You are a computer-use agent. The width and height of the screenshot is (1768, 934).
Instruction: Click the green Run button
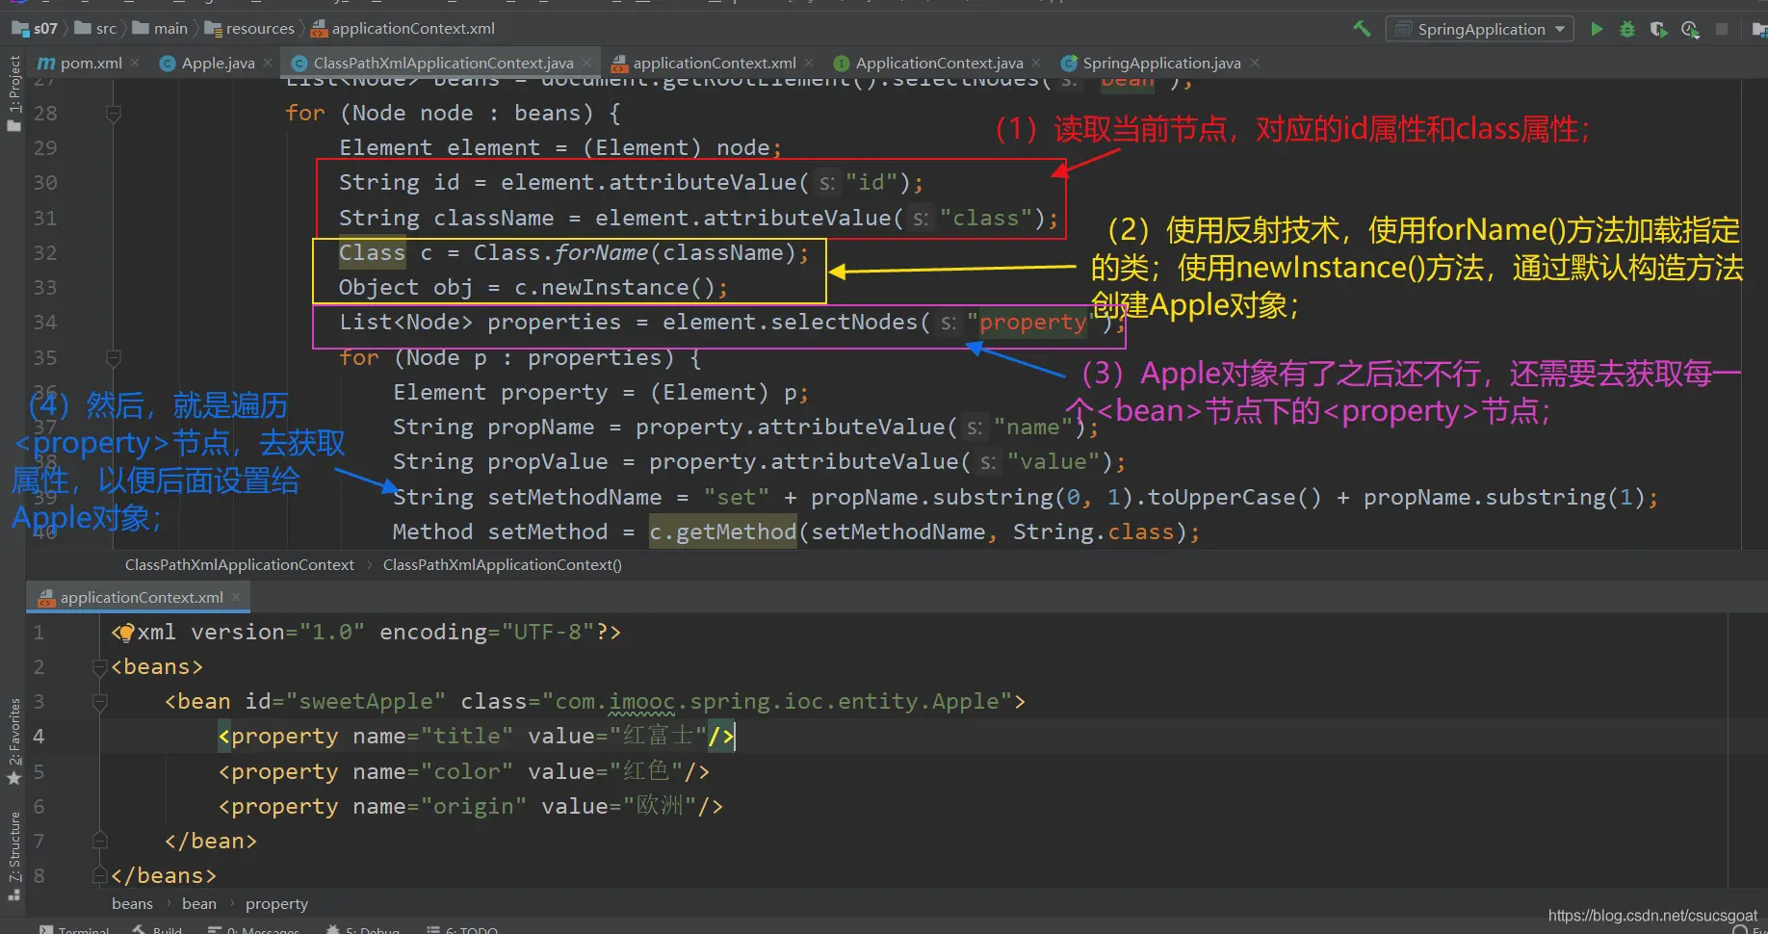pyautogui.click(x=1597, y=29)
